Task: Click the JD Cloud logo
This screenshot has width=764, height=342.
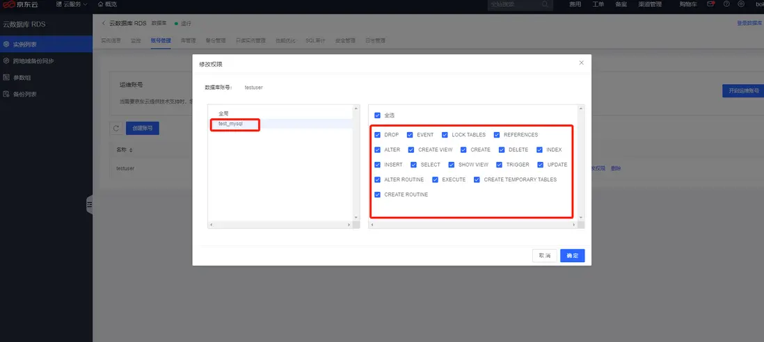Action: [x=20, y=4]
